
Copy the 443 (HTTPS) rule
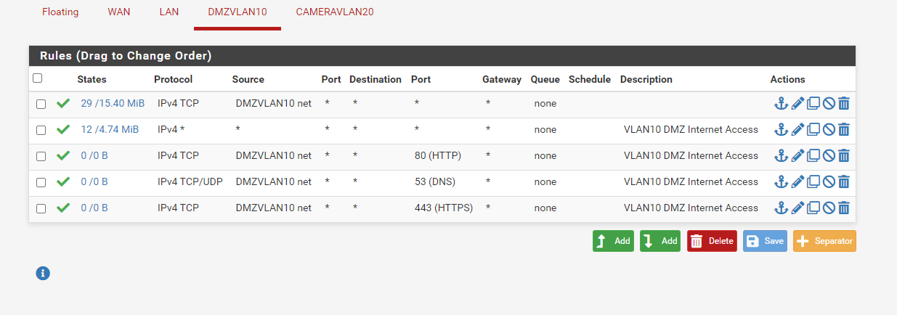(x=813, y=208)
